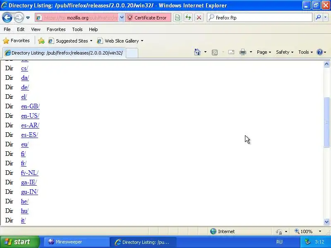This screenshot has width=331, height=248.
Task: Open the search provider dropdown arrow
Action: tap(326, 17)
